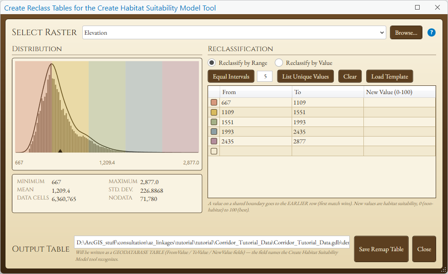The width and height of the screenshot is (448, 274).
Task: Click the Close button at the bottom
Action: (424, 249)
